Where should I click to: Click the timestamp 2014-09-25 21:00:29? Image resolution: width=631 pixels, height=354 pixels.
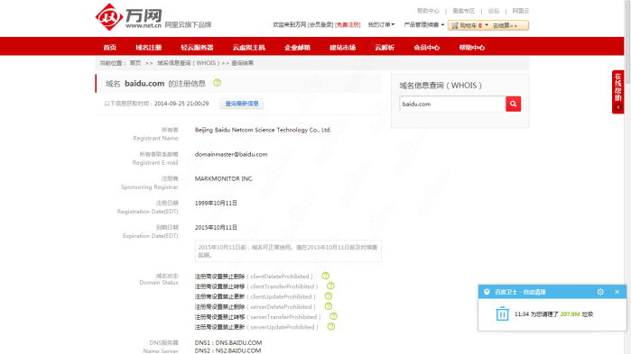(x=181, y=104)
